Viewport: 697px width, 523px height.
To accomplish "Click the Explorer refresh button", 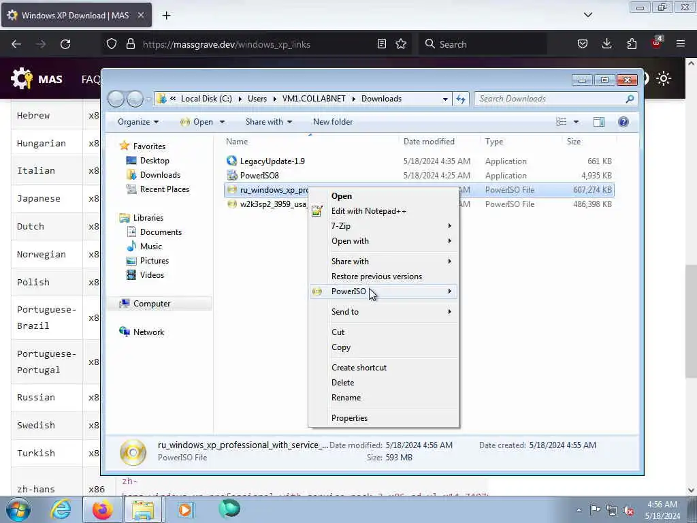I will (461, 99).
